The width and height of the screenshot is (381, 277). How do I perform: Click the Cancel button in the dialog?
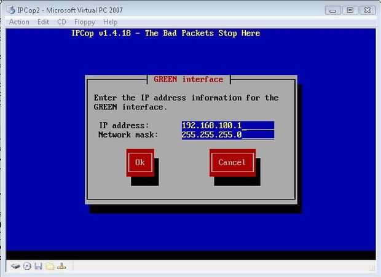[232, 162]
